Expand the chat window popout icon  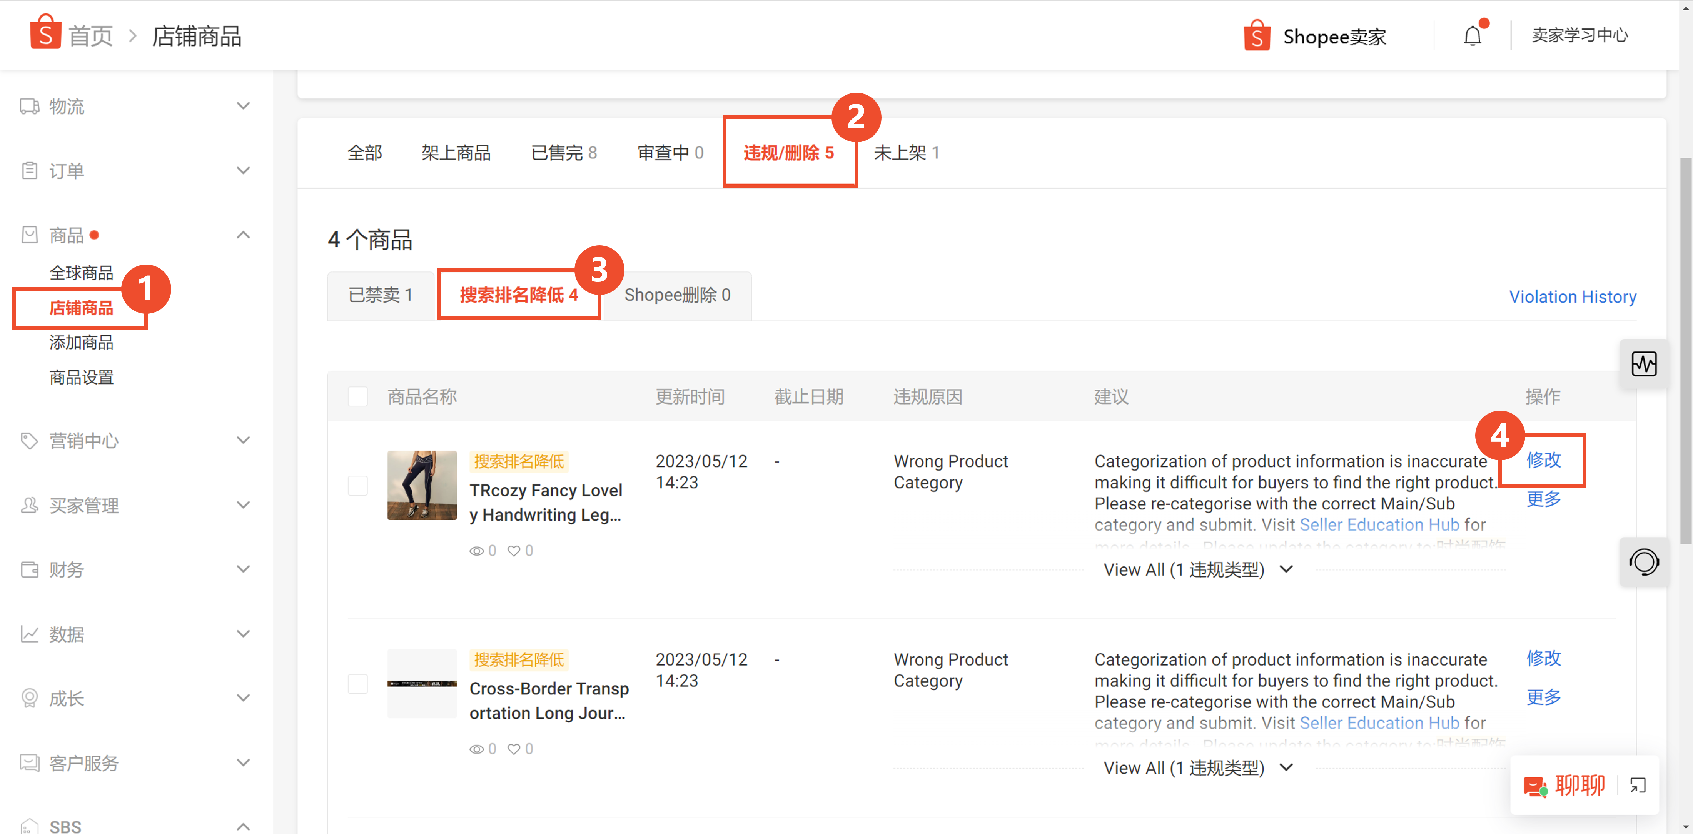coord(1638,786)
